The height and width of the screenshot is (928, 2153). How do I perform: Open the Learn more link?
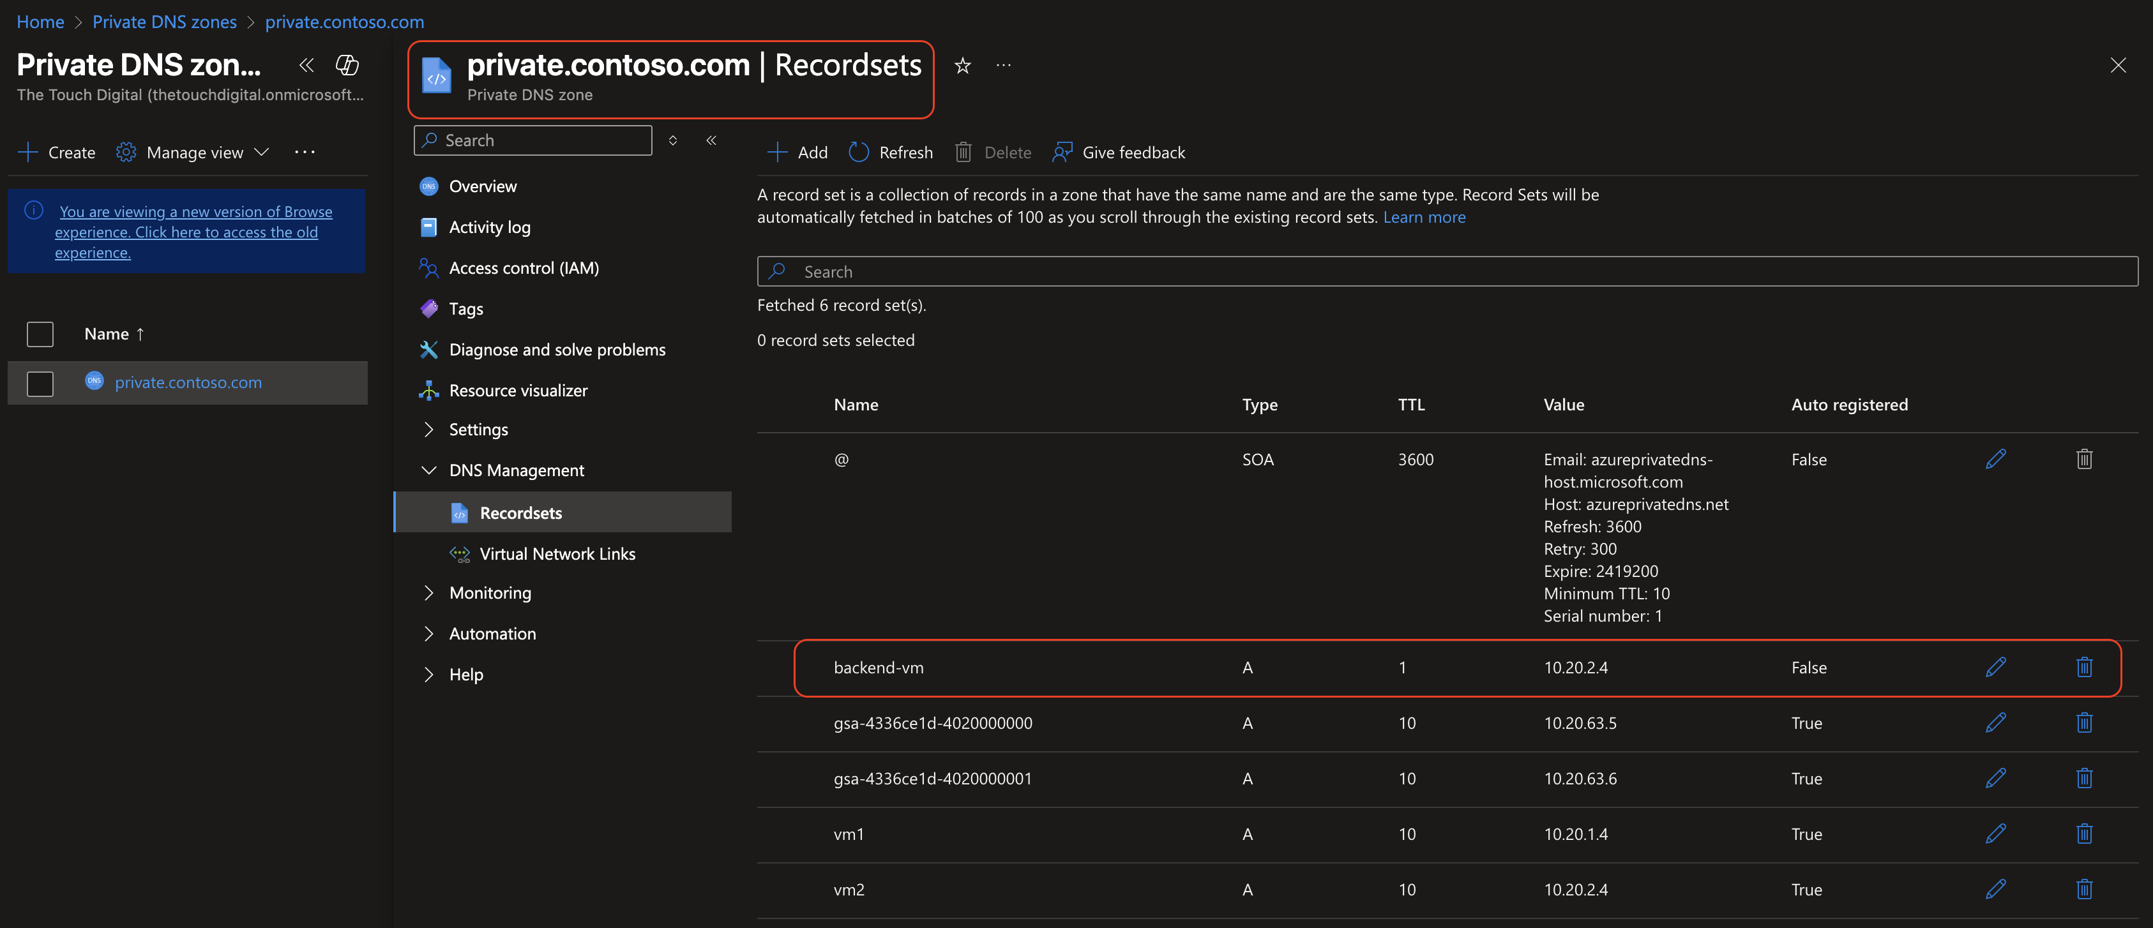pos(1424,216)
